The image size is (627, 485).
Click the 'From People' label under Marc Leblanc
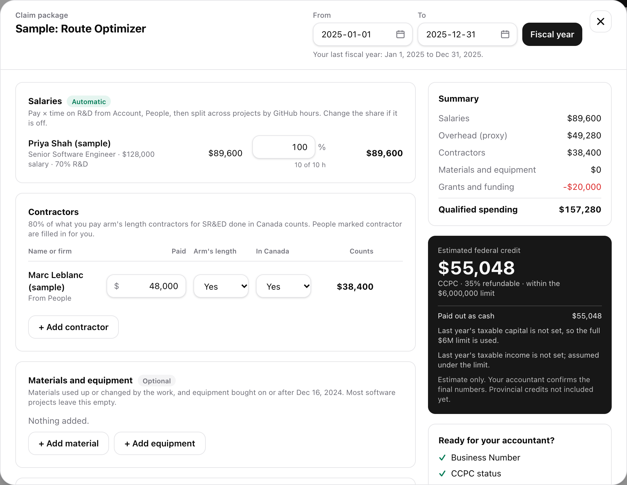50,298
